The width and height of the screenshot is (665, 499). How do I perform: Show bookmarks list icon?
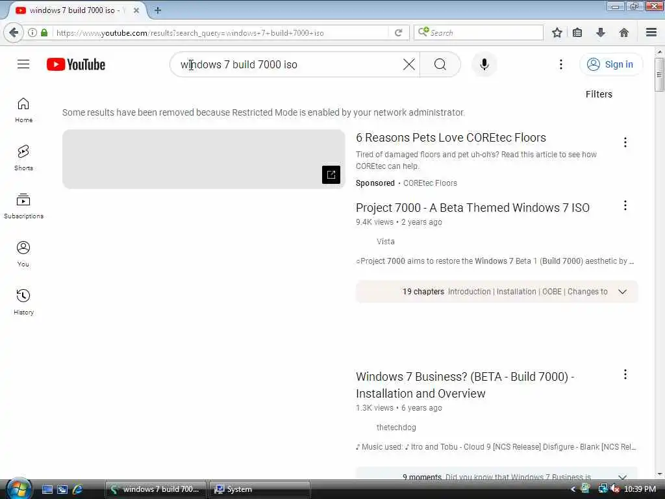point(577,32)
